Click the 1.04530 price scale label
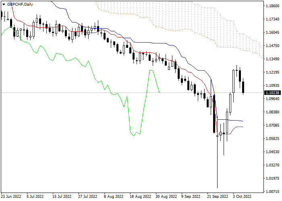Viewport: 282px width, 201px height. pyautogui.click(x=273, y=152)
